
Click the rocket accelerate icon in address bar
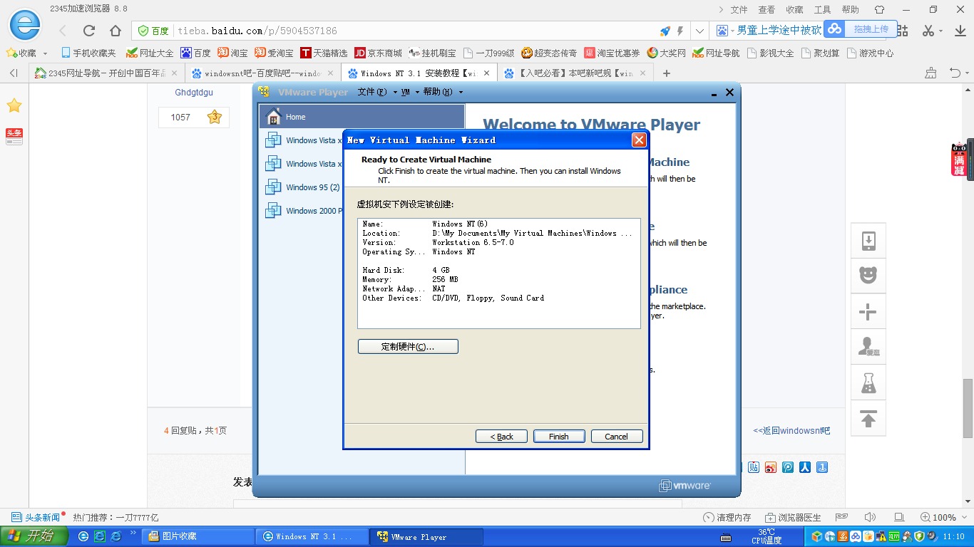click(665, 31)
